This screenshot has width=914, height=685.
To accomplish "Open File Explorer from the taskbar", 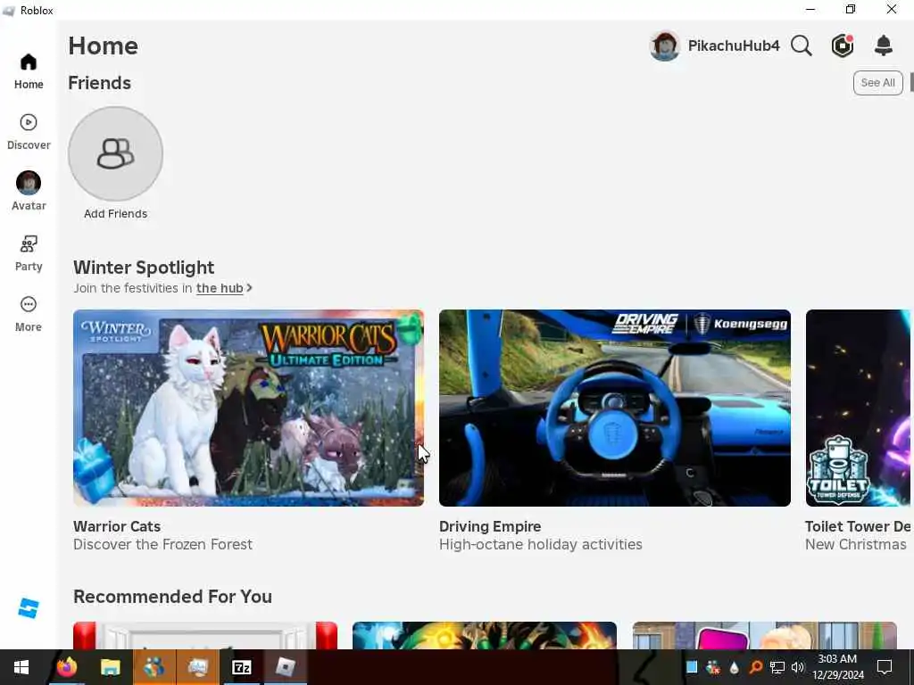I will click(110, 667).
